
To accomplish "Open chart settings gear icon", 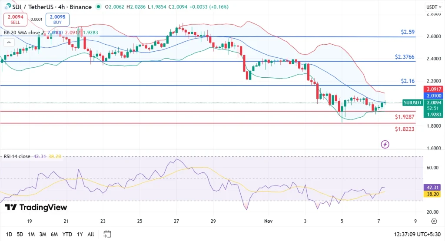I will point(434,221).
